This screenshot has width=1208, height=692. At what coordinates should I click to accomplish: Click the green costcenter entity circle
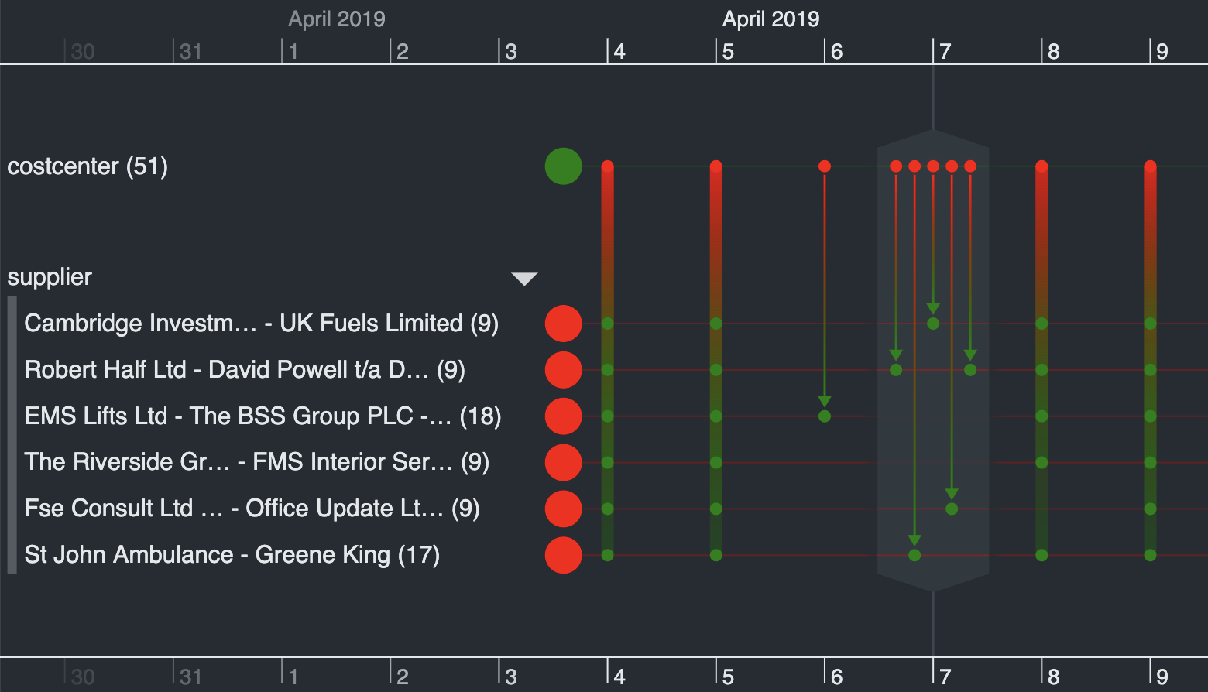[x=563, y=166]
